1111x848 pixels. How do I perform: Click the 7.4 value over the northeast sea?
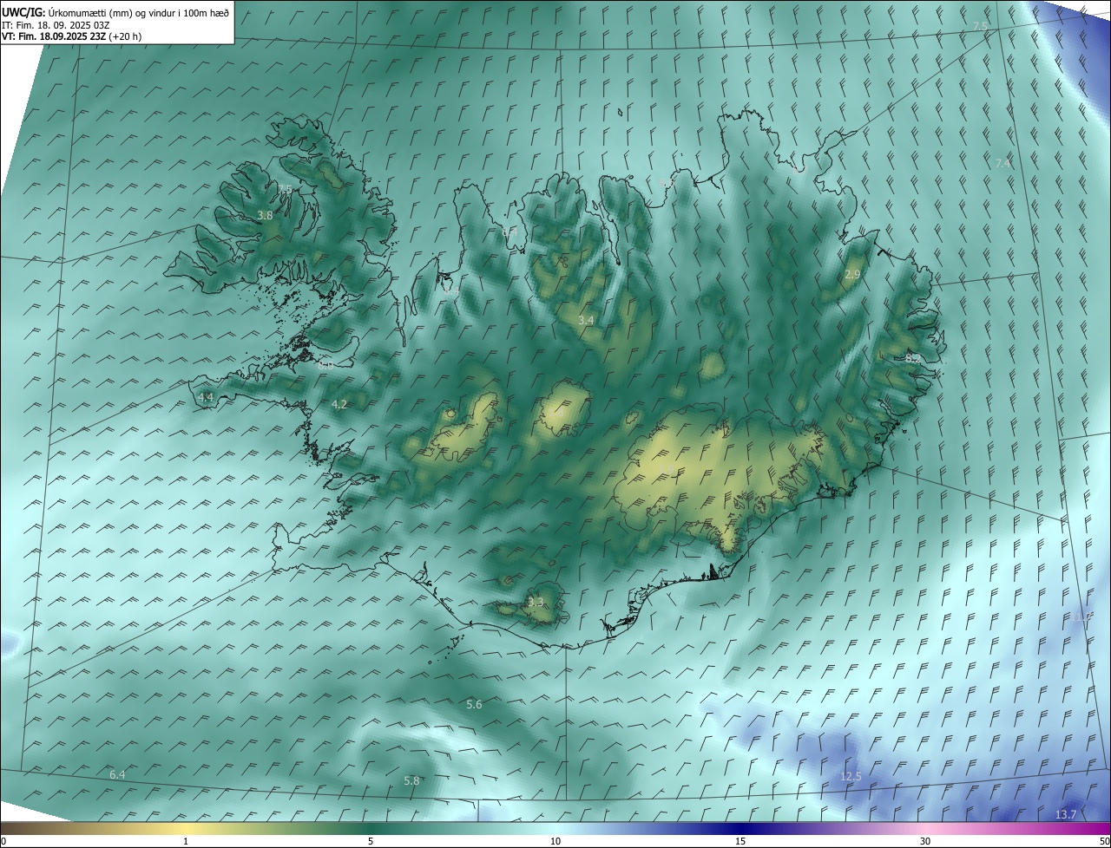click(1003, 163)
